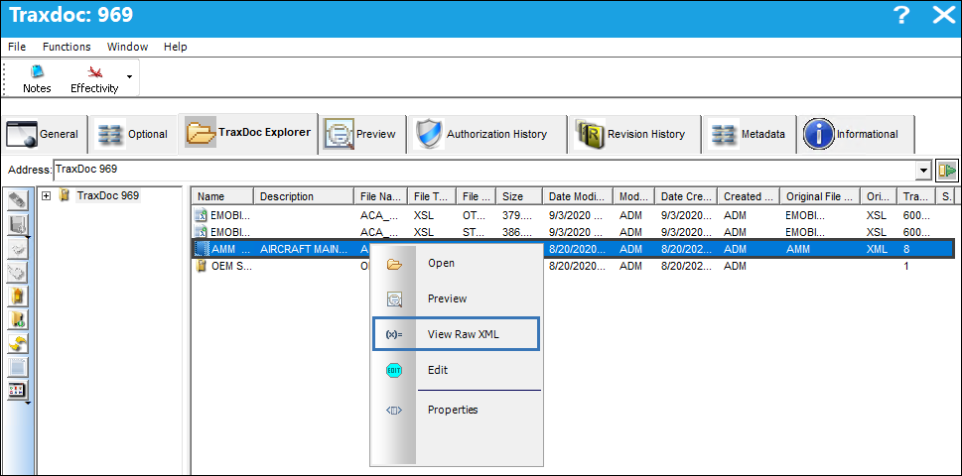Choose Preview from the context menu

457,298
